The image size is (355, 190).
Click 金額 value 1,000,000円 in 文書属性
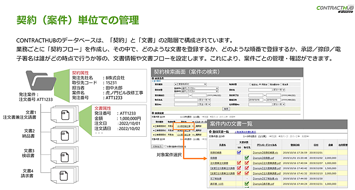pyautogui.click(x=130, y=118)
